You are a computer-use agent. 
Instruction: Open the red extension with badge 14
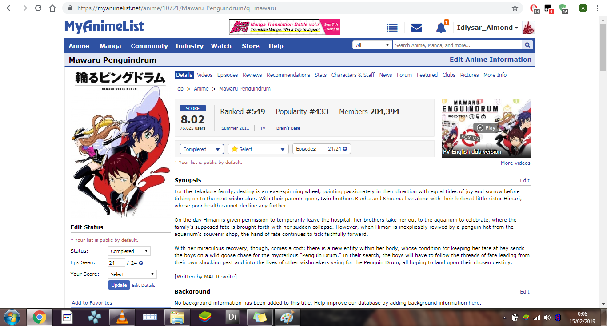[535, 8]
